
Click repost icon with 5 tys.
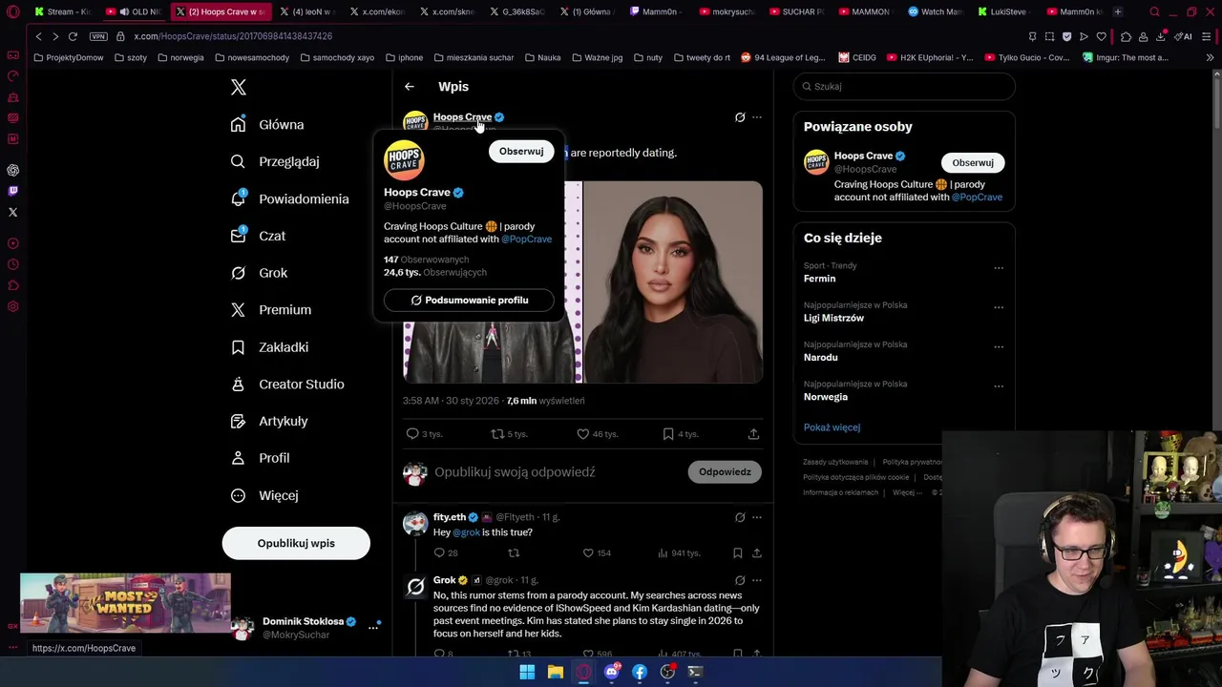[x=497, y=434]
